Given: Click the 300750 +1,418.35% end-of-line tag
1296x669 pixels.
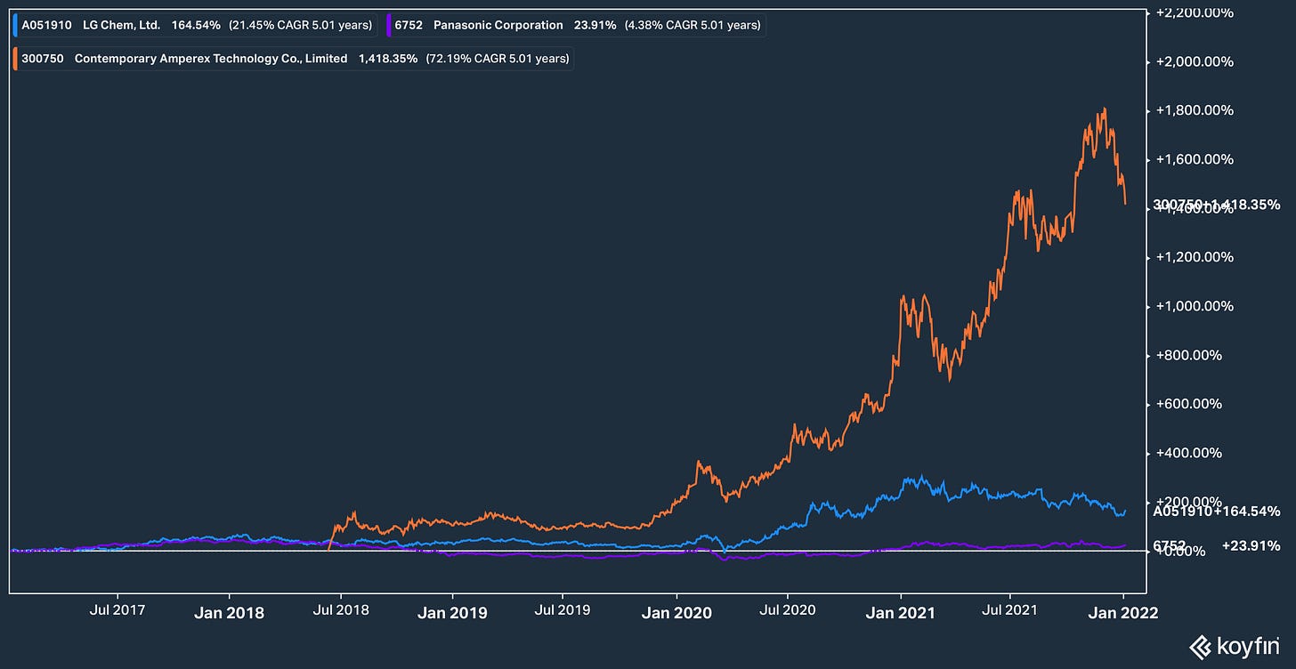Looking at the screenshot, I should (x=1216, y=205).
